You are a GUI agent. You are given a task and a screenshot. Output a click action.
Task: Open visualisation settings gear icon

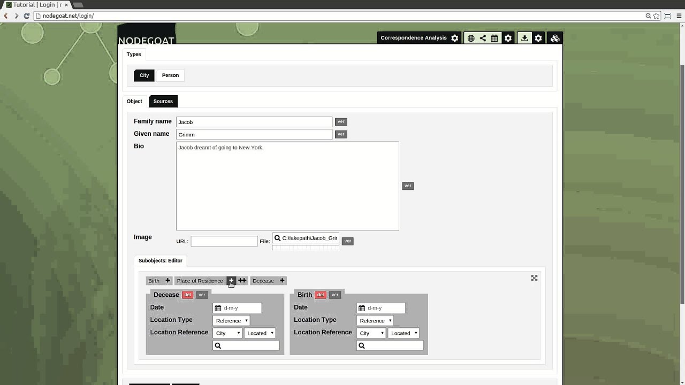click(x=508, y=38)
